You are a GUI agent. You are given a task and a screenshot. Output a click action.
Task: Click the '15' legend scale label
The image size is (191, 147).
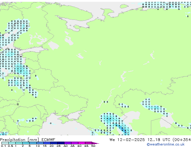45,146
